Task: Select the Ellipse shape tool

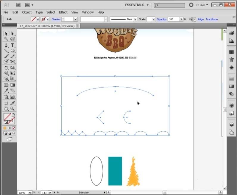Action: pos(13,51)
